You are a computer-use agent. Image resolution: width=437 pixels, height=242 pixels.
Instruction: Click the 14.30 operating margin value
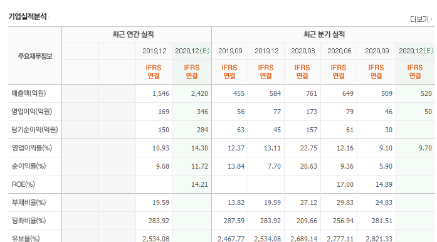[199, 148]
